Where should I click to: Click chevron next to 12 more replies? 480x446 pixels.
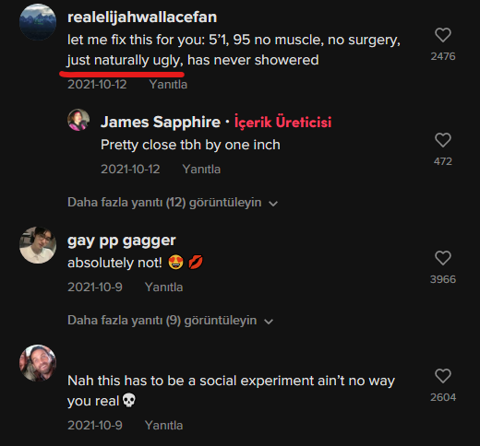[273, 204]
